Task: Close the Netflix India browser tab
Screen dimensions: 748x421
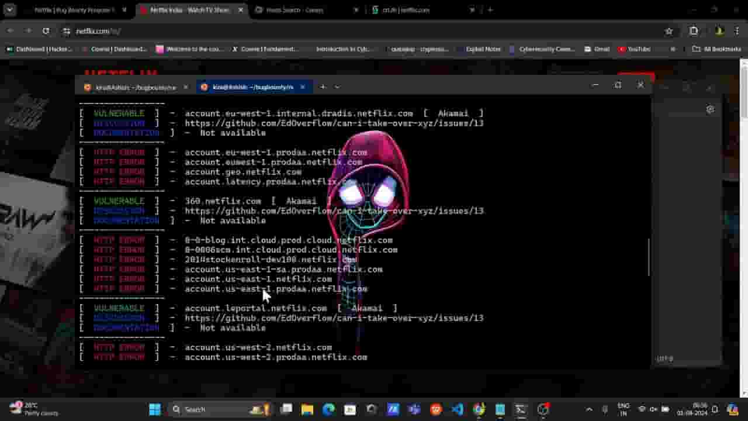Action: [x=241, y=10]
